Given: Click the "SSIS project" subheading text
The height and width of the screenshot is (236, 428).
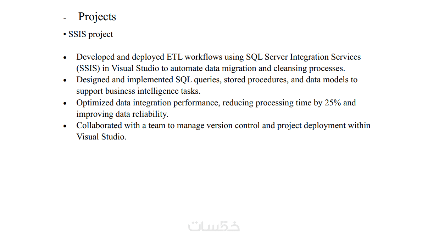Looking at the screenshot, I should pos(91,34).
